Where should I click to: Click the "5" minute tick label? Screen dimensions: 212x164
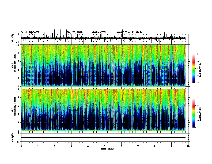point(105,146)
